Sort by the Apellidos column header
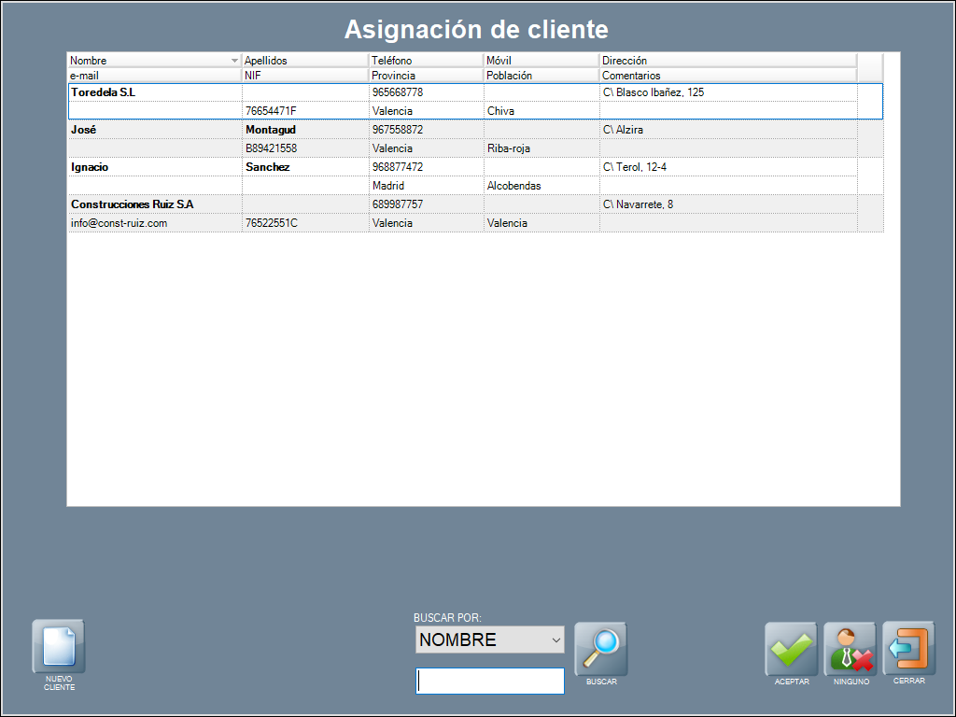 pyautogui.click(x=304, y=61)
